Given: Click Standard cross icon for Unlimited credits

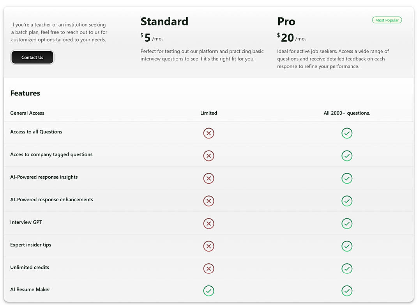Looking at the screenshot, I should [x=208, y=269].
